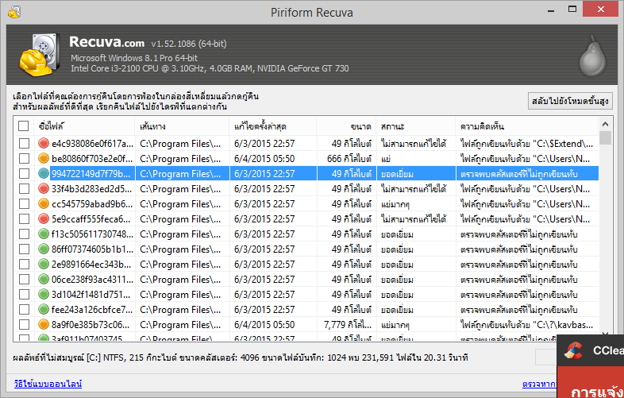Click the red status dot for 5e9ccaff555feca6
Screen dimensions: 624x398
[x=44, y=218]
